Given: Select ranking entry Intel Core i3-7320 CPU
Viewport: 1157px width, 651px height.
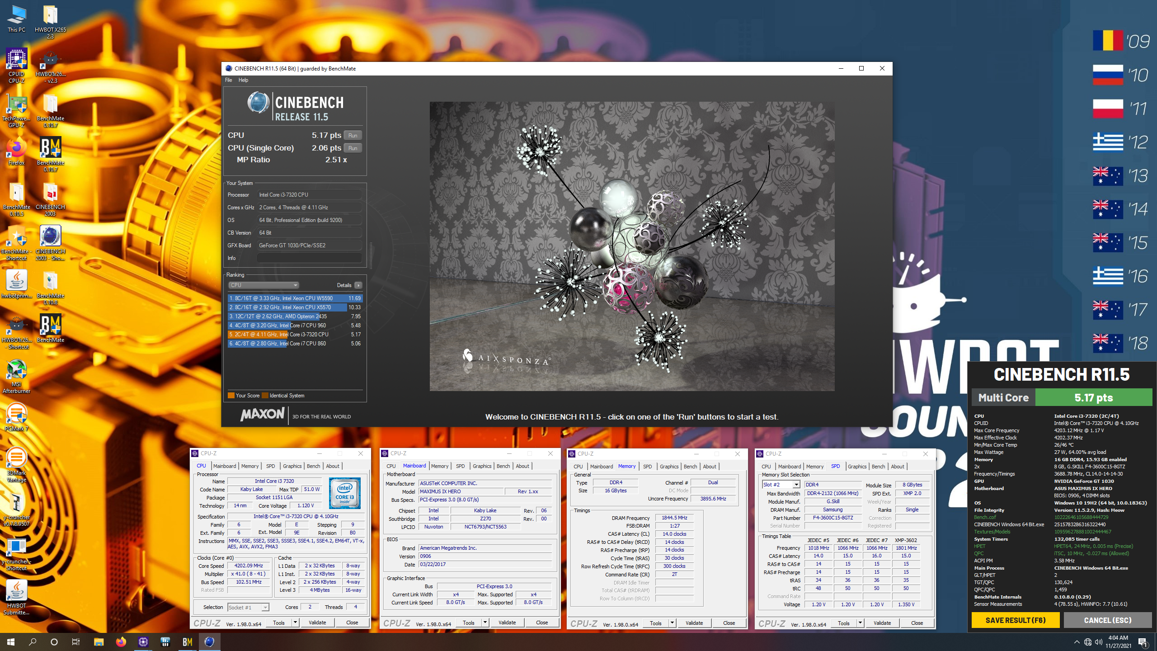Looking at the screenshot, I should (x=295, y=335).
